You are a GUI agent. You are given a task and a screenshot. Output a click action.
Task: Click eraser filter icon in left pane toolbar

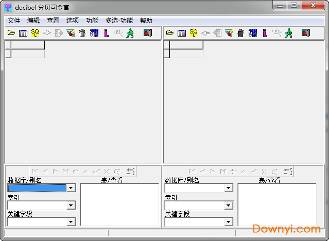click(x=71, y=33)
